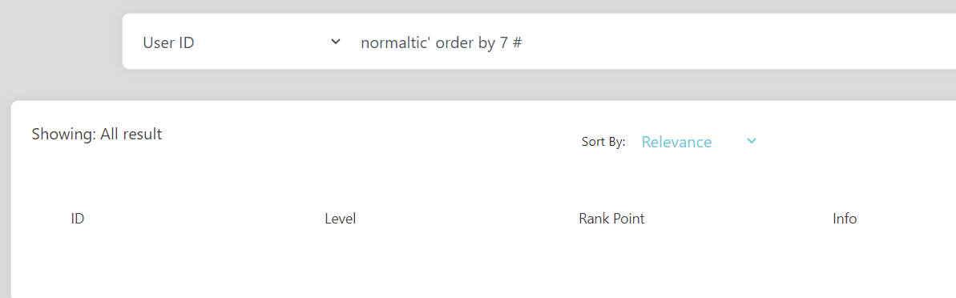Click the Sort By label

point(603,142)
